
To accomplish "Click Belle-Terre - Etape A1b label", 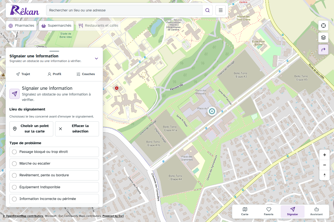I will 153,143.
